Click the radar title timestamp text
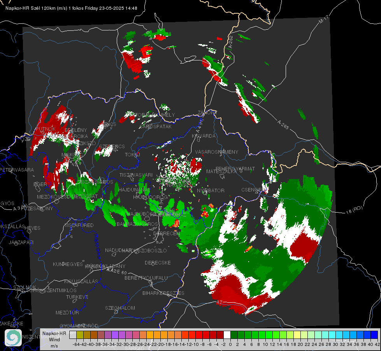This screenshot has width=381, height=351. (x=71, y=8)
